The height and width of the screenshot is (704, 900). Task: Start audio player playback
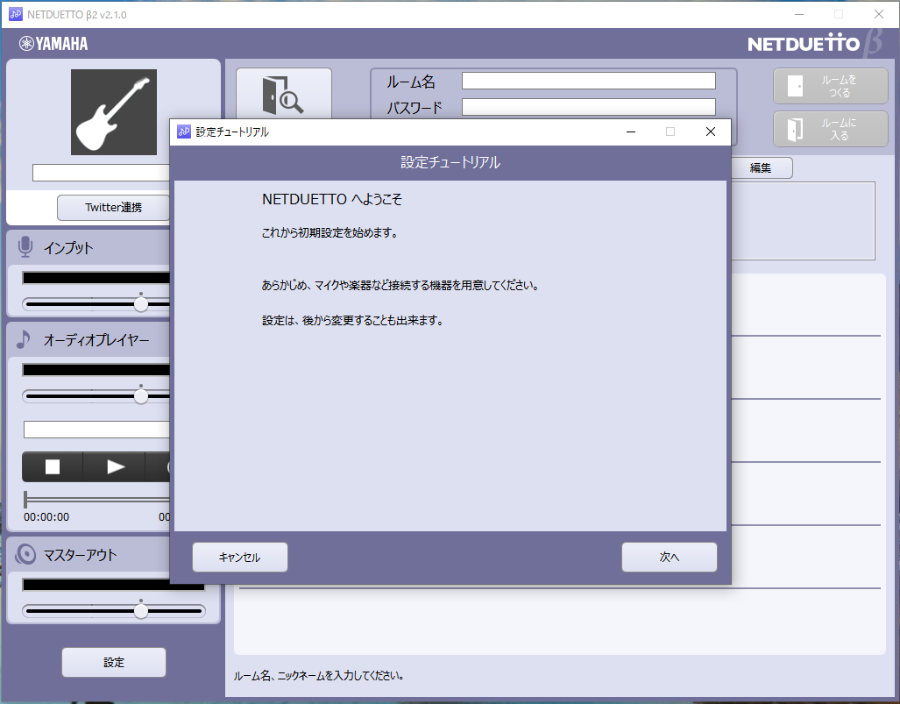[115, 466]
